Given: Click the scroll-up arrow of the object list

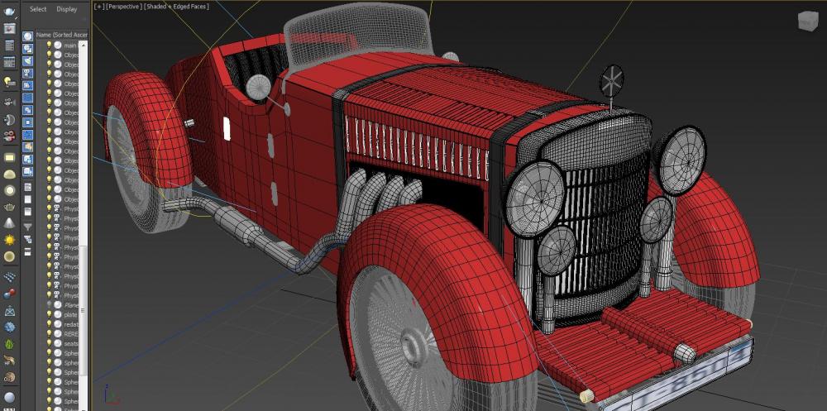Looking at the screenshot, I should [x=84, y=45].
